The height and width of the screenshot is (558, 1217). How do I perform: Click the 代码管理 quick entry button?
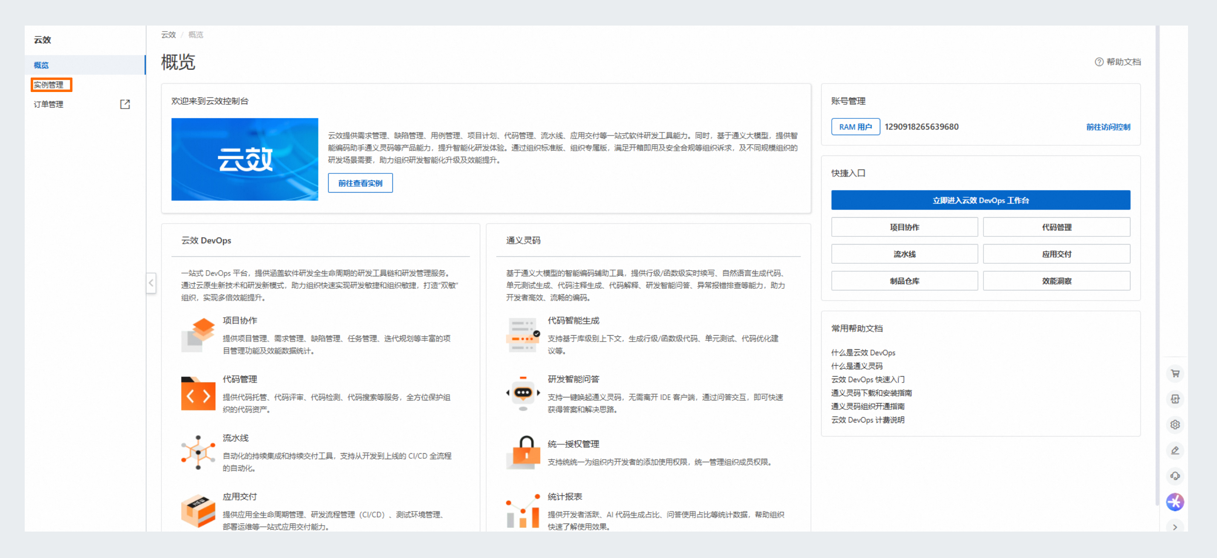pos(1056,227)
